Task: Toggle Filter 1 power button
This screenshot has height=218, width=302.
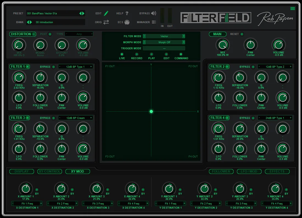Action: pyautogui.click(x=27, y=67)
